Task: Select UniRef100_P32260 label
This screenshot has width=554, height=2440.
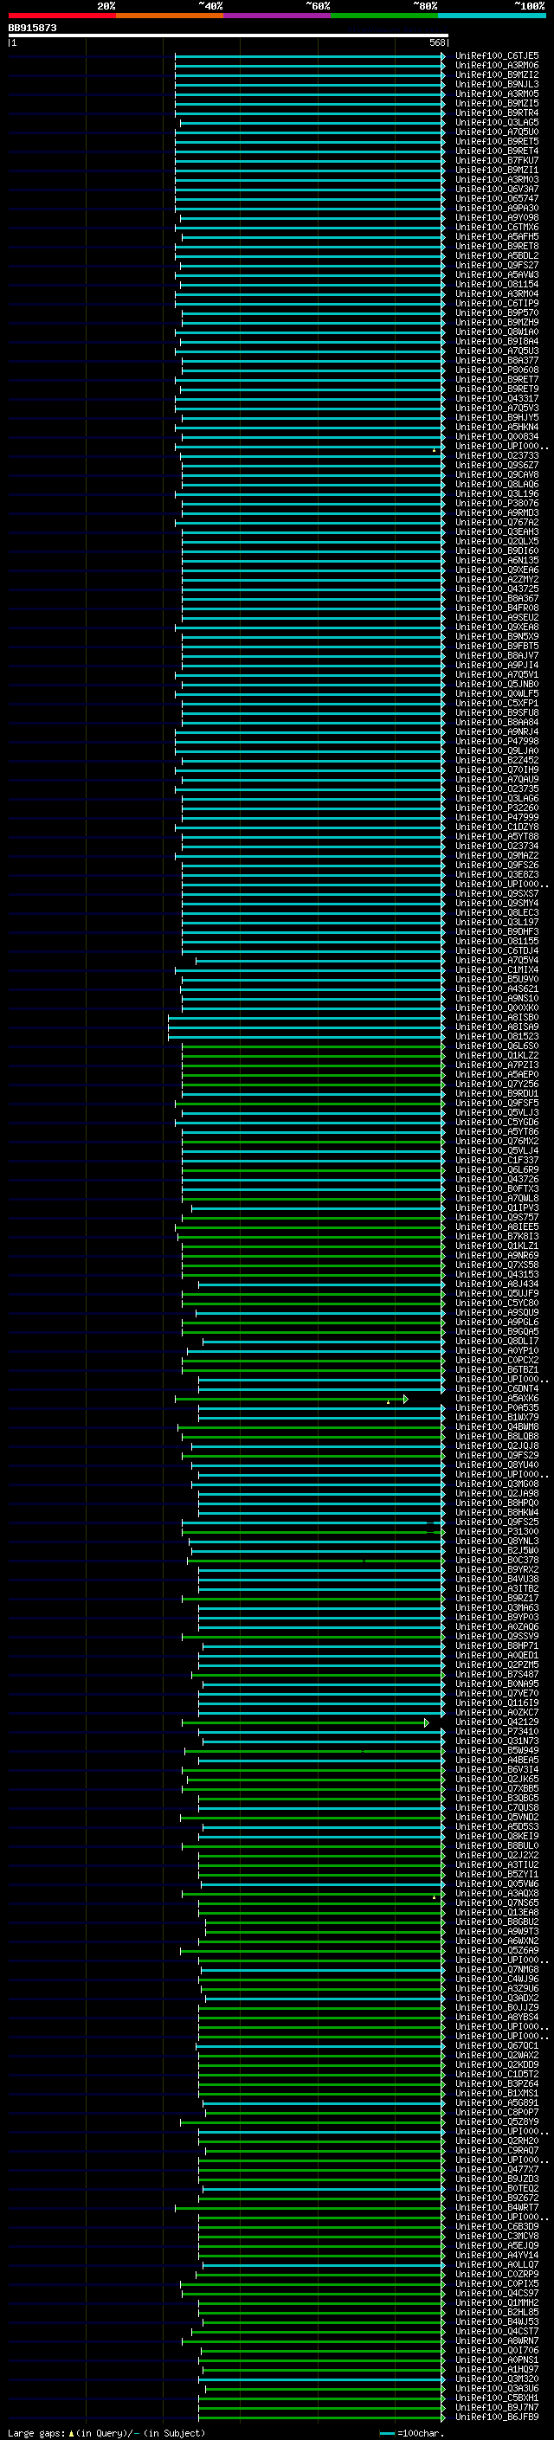Action: pos(497,808)
